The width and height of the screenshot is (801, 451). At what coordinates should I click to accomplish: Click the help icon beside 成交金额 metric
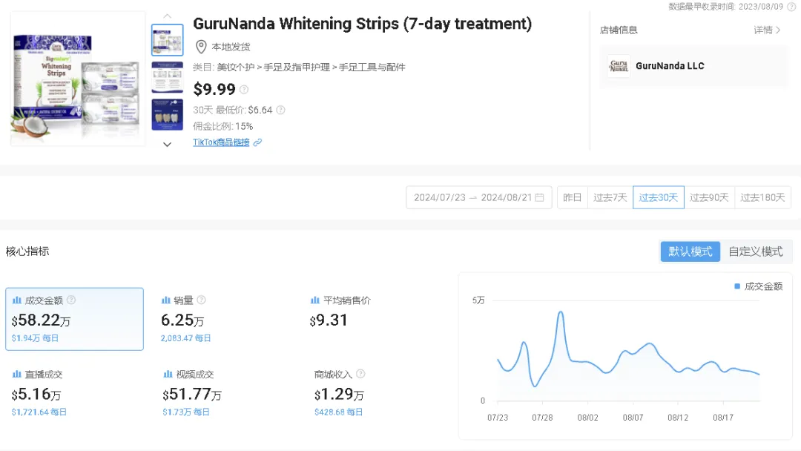tap(71, 300)
